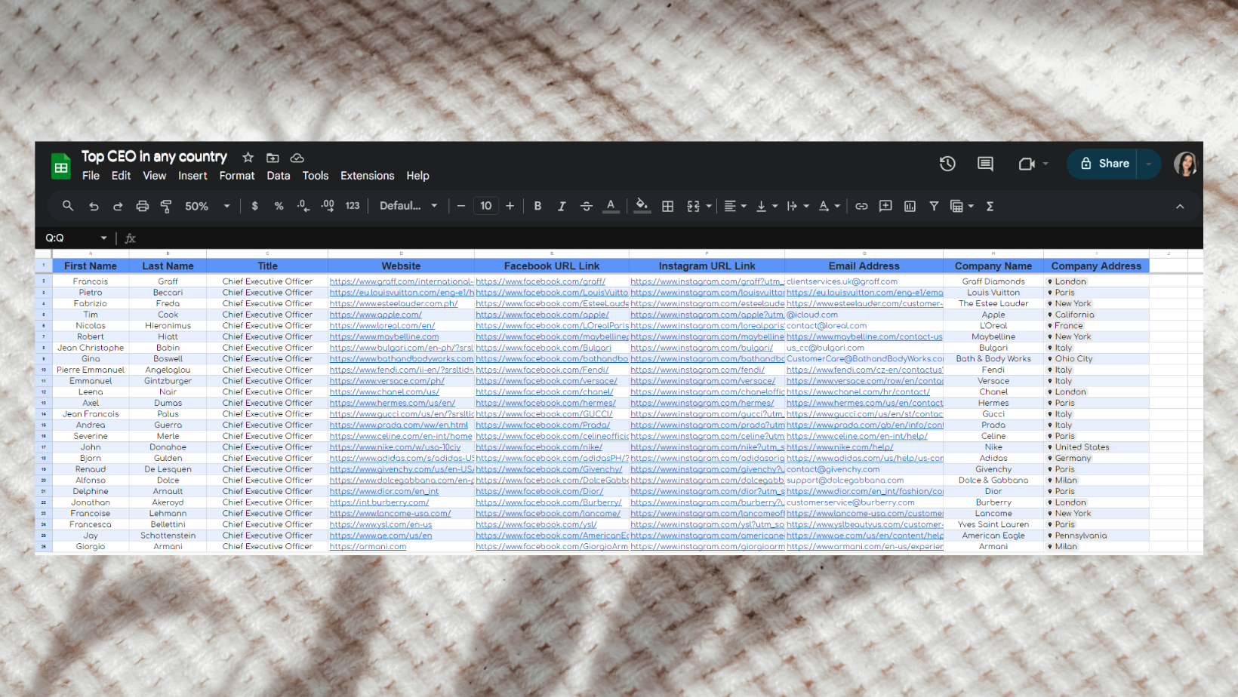This screenshot has height=697, width=1238.
Task: Format as currency with dollar icon
Action: point(255,206)
